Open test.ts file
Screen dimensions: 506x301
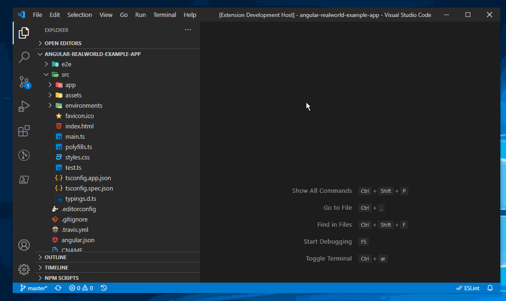pyautogui.click(x=118, y=167)
